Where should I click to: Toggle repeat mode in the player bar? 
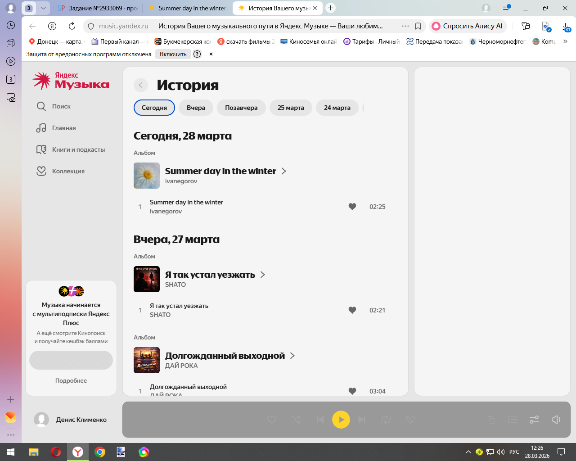pos(386,420)
